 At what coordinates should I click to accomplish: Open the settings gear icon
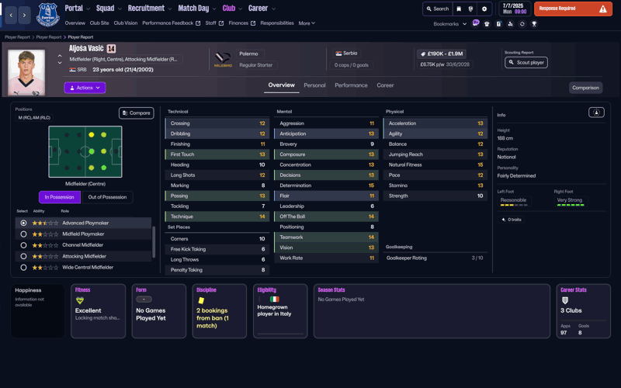tap(484, 9)
